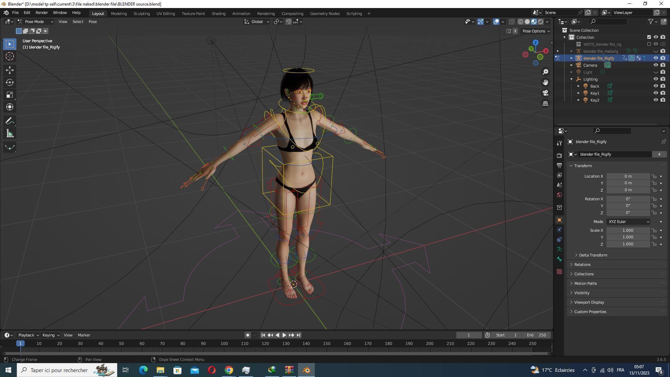
Task: Disable Back light in renders
Action: point(663,86)
